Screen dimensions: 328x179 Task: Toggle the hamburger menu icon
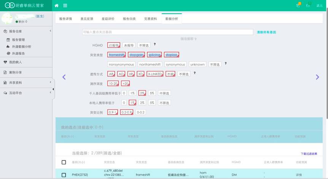click(65, 6)
